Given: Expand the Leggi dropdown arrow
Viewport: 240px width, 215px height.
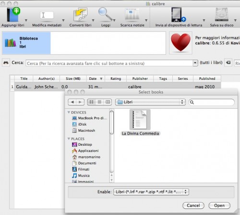Looking at the screenshot, I should [x=114, y=20].
